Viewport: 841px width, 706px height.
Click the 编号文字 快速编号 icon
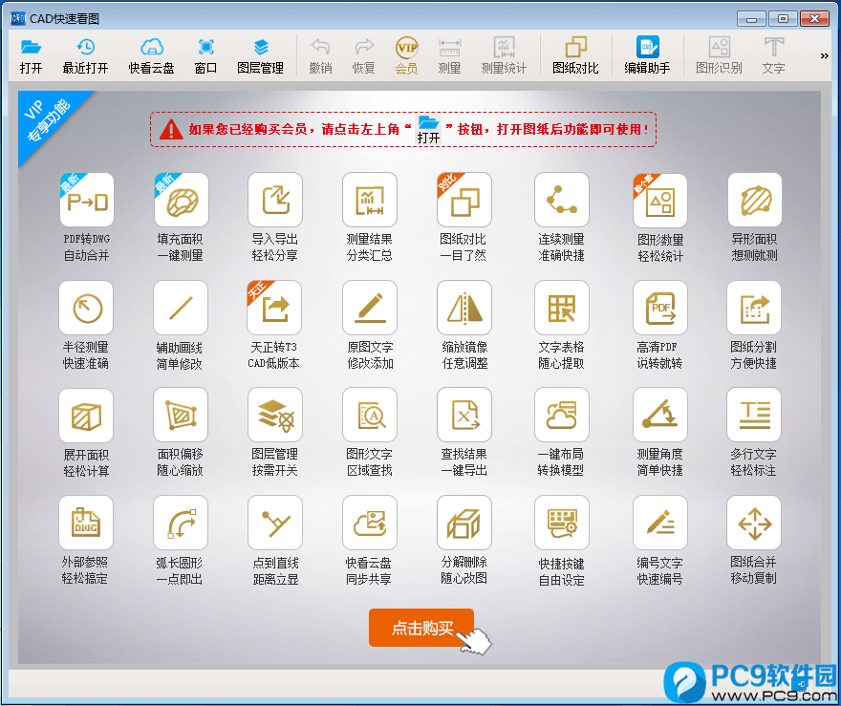tap(660, 523)
